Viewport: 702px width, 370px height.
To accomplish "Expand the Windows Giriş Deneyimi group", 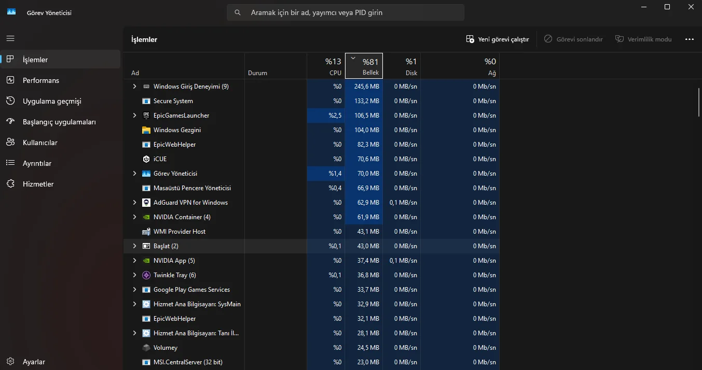I will [134, 87].
